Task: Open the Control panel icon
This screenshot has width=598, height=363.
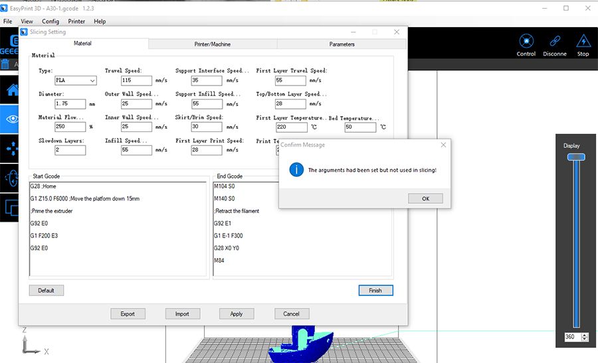Action: coord(526,41)
